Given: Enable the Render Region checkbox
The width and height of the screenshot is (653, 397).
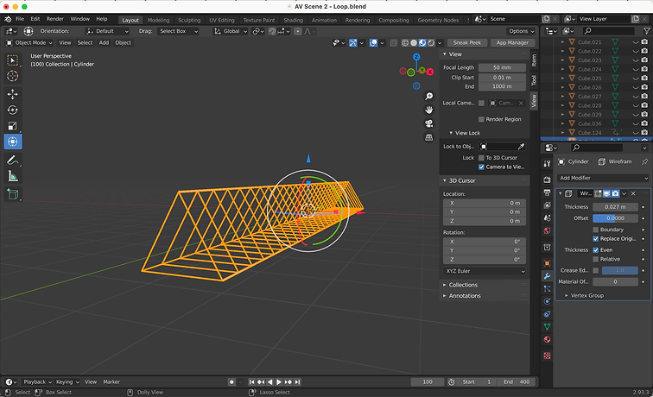Looking at the screenshot, I should click(481, 119).
